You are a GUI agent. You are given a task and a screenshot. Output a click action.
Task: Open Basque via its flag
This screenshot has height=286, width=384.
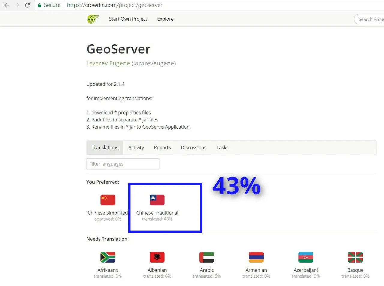pos(355,257)
